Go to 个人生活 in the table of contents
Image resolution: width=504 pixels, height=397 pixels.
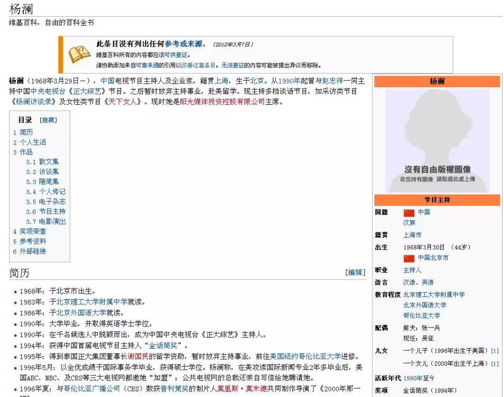(x=30, y=142)
